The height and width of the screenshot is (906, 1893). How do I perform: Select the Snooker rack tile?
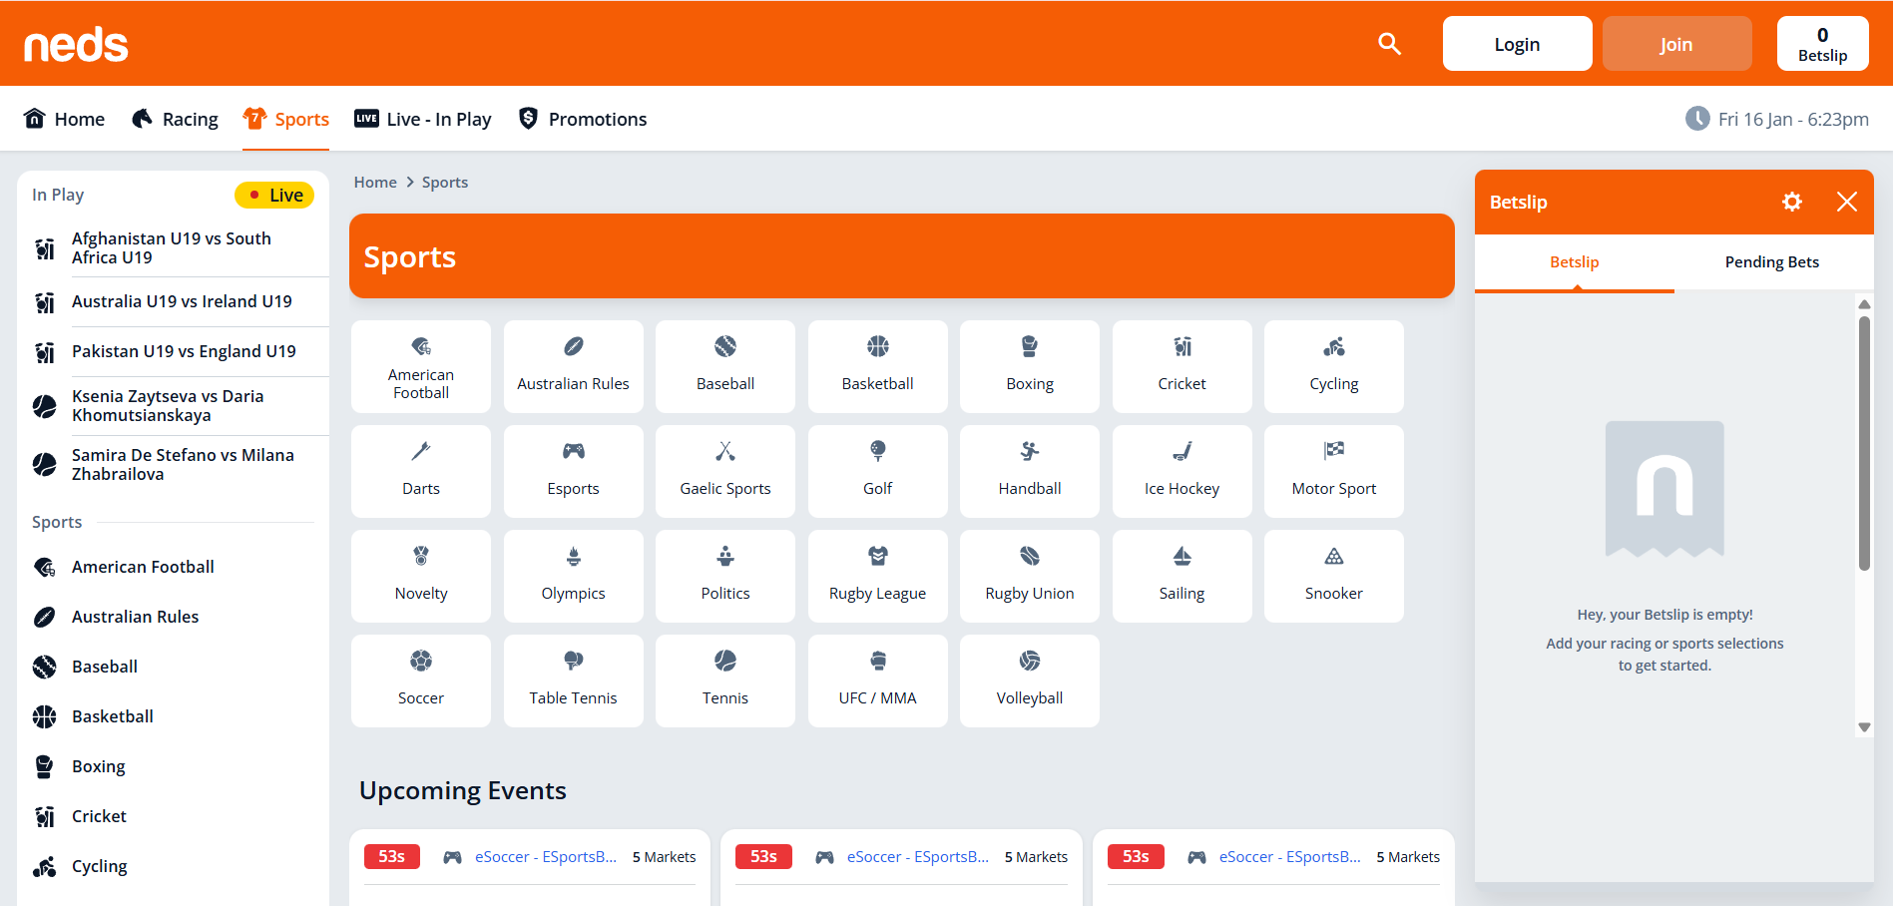tap(1334, 576)
